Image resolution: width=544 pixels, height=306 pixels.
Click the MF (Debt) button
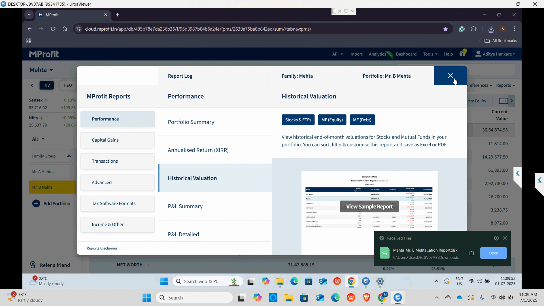coord(362,120)
